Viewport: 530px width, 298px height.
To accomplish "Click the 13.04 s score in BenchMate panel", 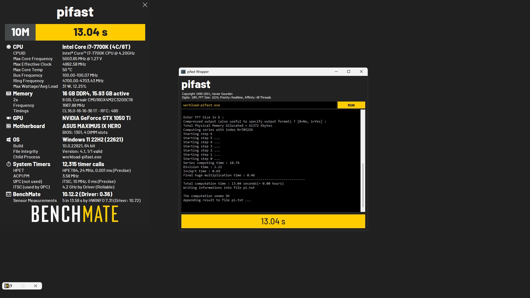I will [90, 32].
